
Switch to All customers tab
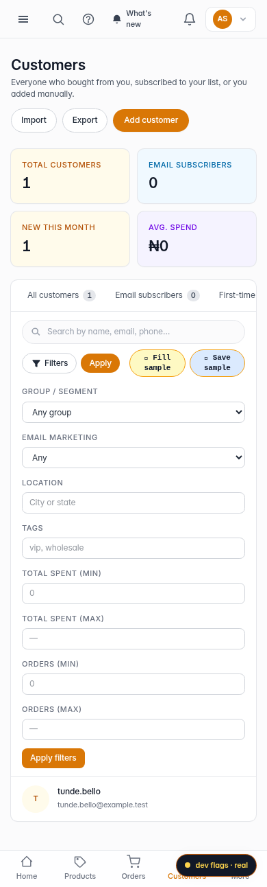coord(62,295)
